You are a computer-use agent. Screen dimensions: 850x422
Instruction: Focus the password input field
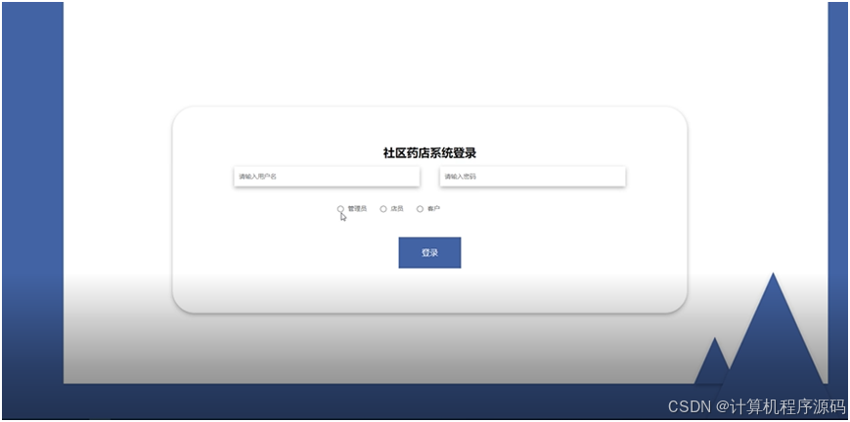532,177
